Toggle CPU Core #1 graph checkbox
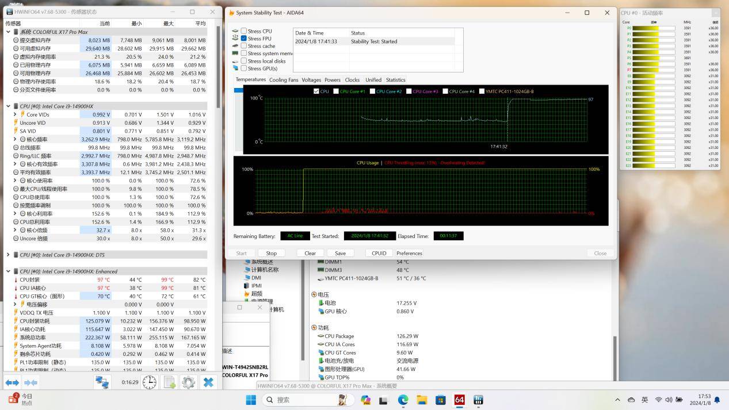Image resolution: width=729 pixels, height=410 pixels. pos(336,91)
